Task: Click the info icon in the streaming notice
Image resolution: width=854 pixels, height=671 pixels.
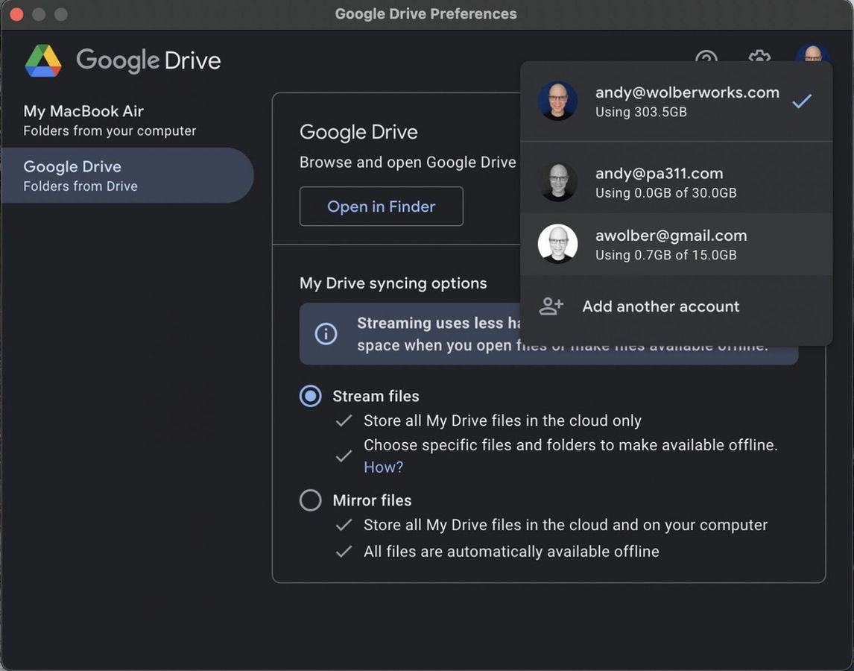Action: pyautogui.click(x=325, y=333)
